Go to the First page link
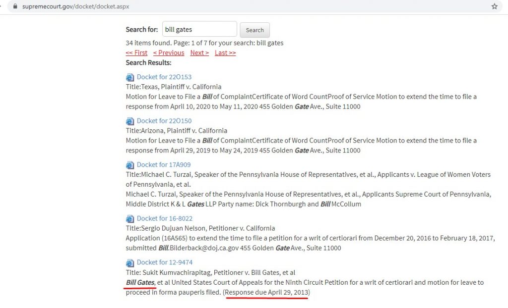The height and width of the screenshot is (308, 508). click(x=136, y=52)
